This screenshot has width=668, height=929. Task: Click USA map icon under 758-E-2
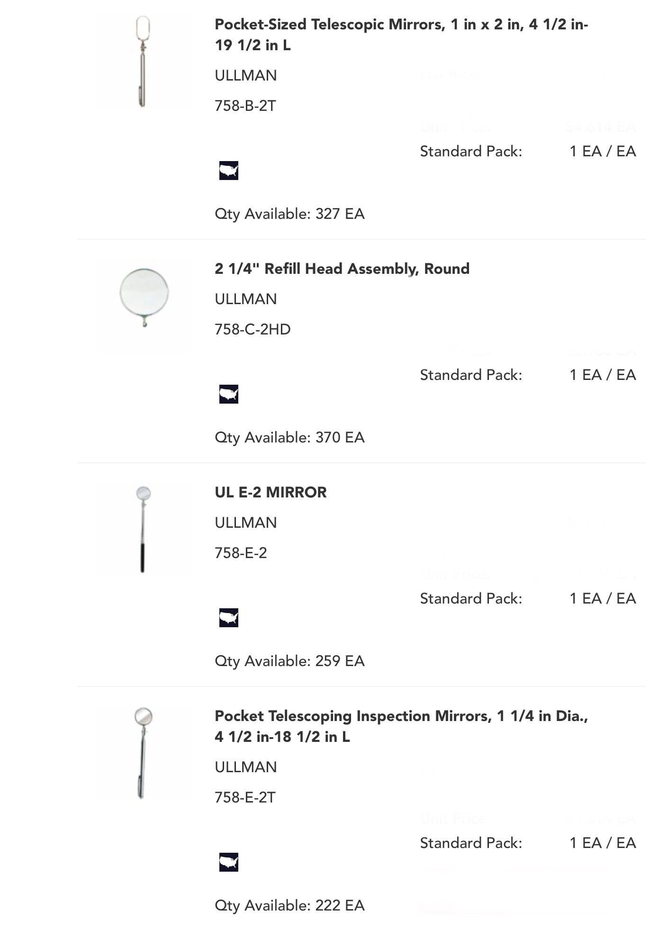pyautogui.click(x=228, y=618)
